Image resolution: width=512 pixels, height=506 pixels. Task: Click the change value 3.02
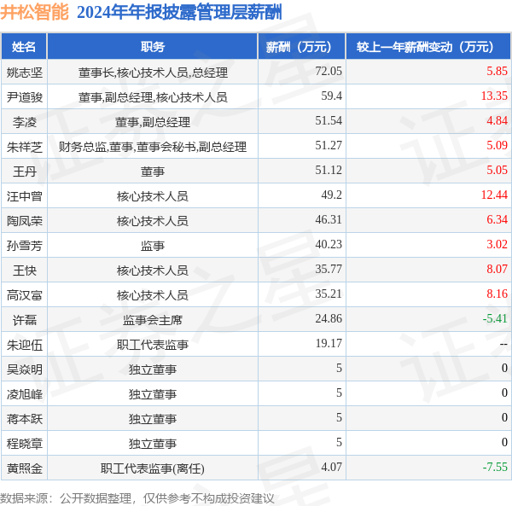[x=497, y=244]
